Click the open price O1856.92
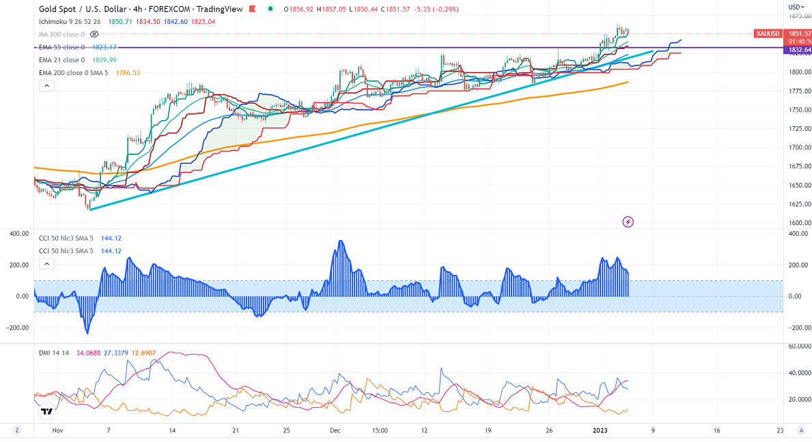The image size is (812, 442). click(298, 10)
